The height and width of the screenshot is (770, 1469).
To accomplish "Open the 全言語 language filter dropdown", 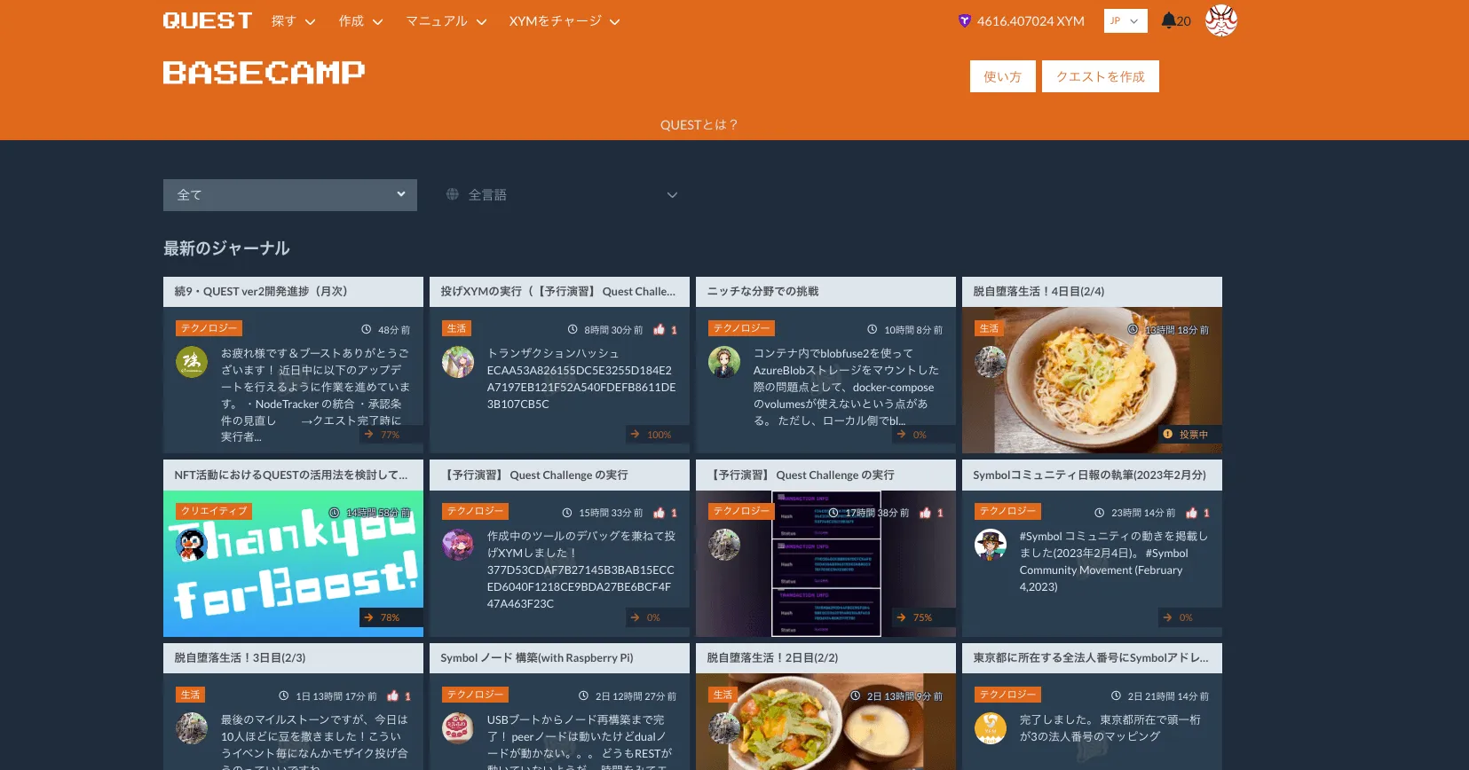I will 563,195.
